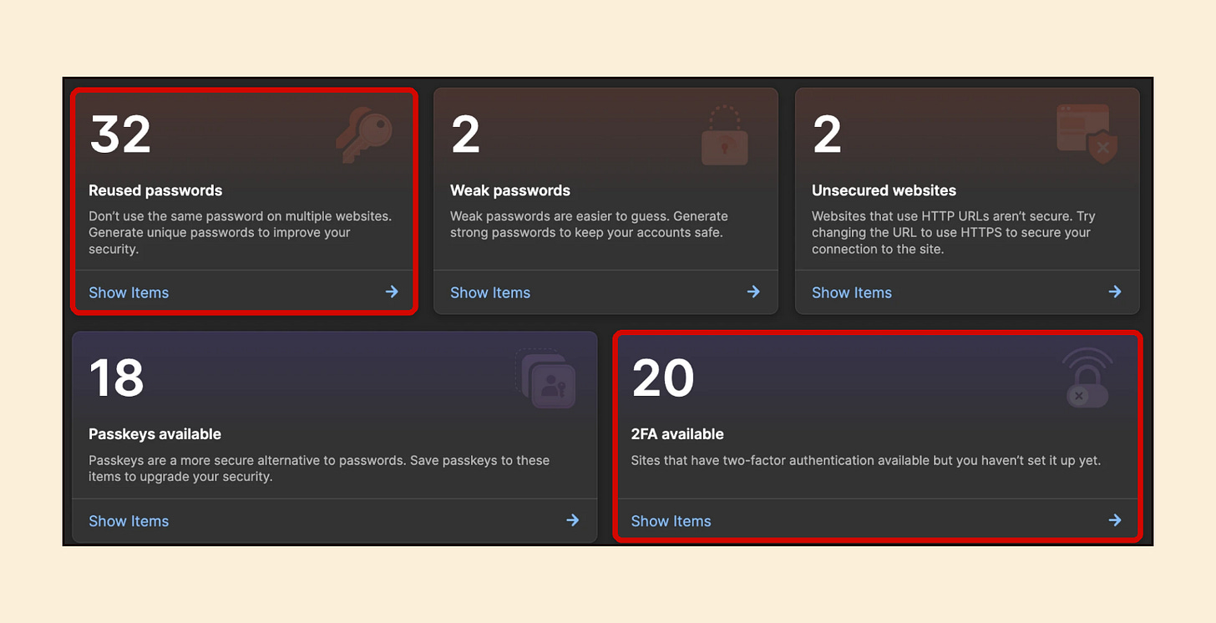Click the arrow on Weak passwords card
The image size is (1216, 623).
tap(753, 291)
